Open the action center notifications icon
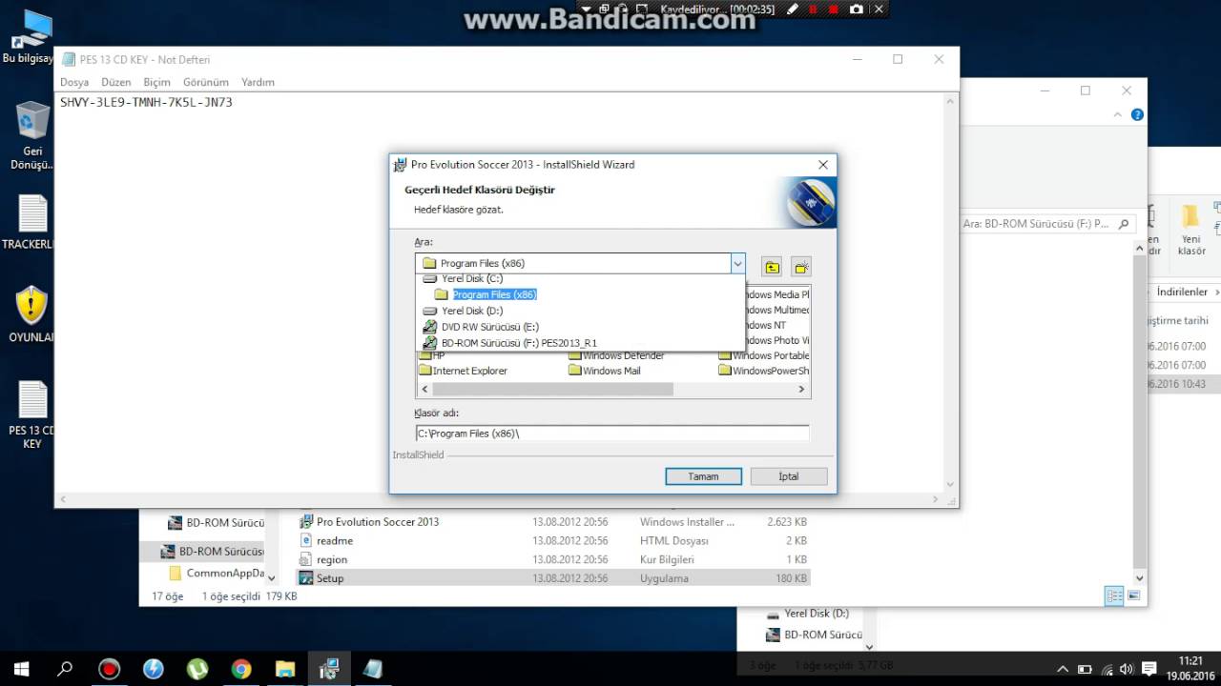The width and height of the screenshot is (1221, 686). tap(1149, 669)
